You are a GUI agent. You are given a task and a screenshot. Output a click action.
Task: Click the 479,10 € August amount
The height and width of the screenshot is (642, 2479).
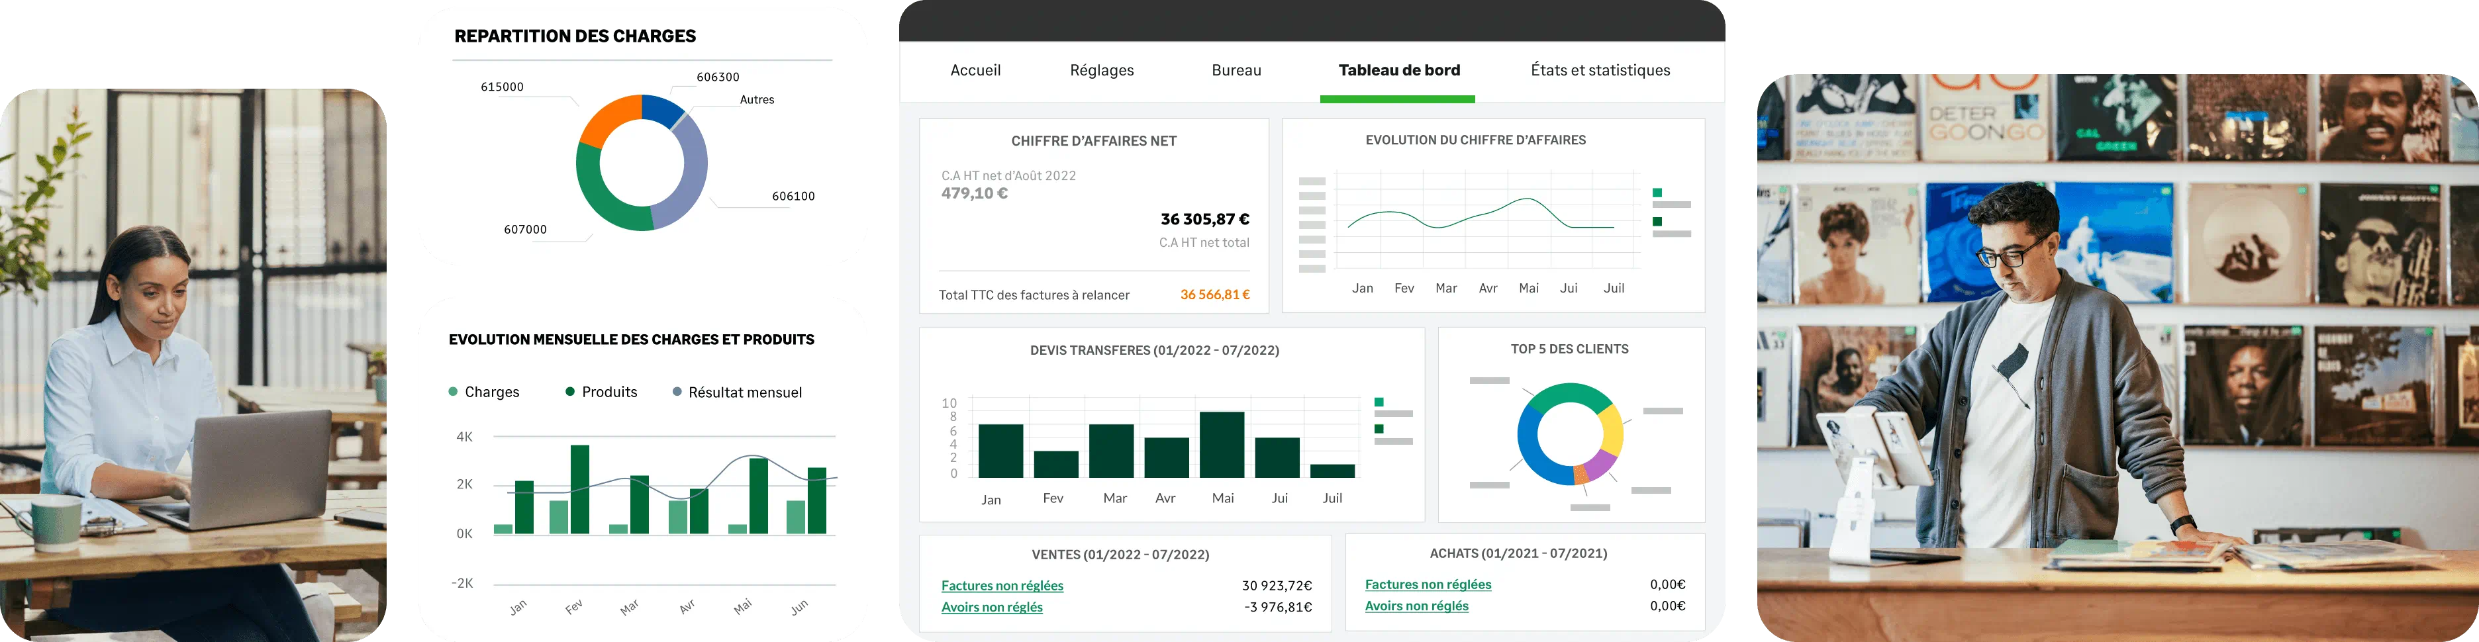point(974,193)
